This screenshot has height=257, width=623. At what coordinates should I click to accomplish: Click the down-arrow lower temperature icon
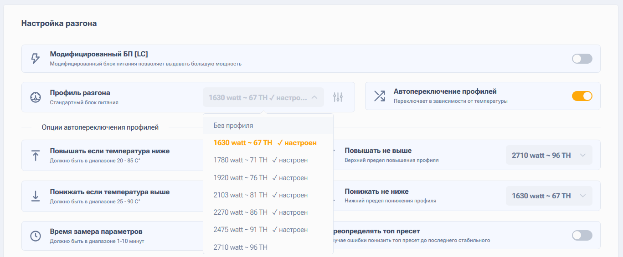(36, 196)
